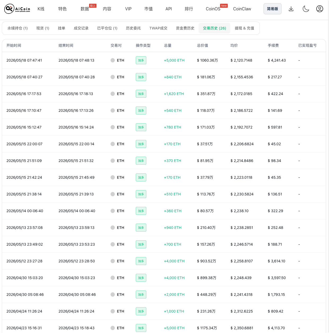Screen dimensions: 329x333
Task: Click the 结束时间 column header
Action: click(66, 45)
